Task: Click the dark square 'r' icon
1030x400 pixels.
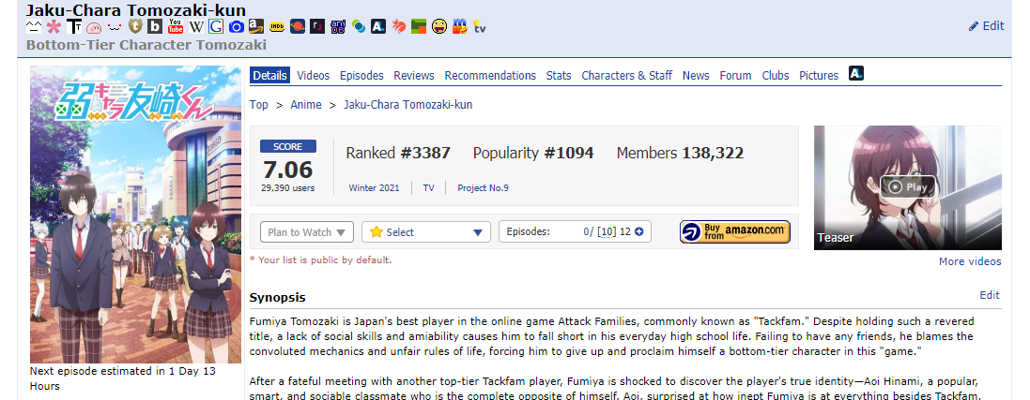Action: 317,27
